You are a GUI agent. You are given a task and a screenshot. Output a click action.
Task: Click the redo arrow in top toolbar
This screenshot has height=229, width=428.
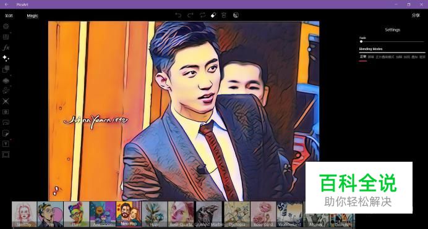(190, 15)
